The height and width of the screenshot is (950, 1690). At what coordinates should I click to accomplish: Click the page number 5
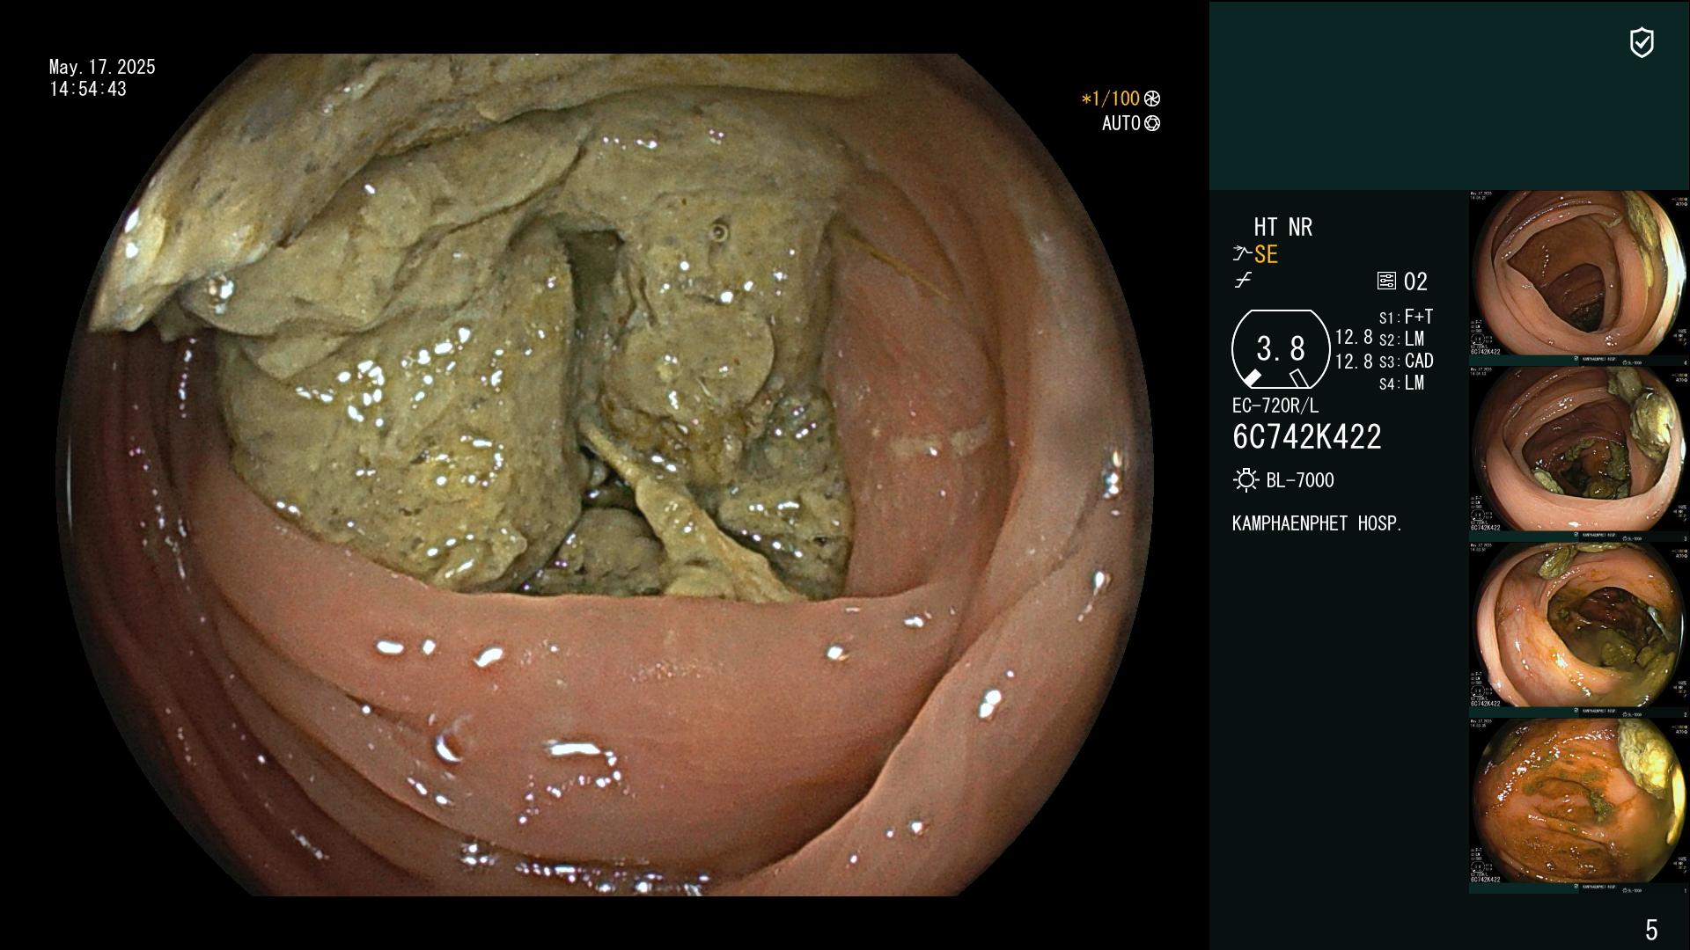pyautogui.click(x=1651, y=930)
